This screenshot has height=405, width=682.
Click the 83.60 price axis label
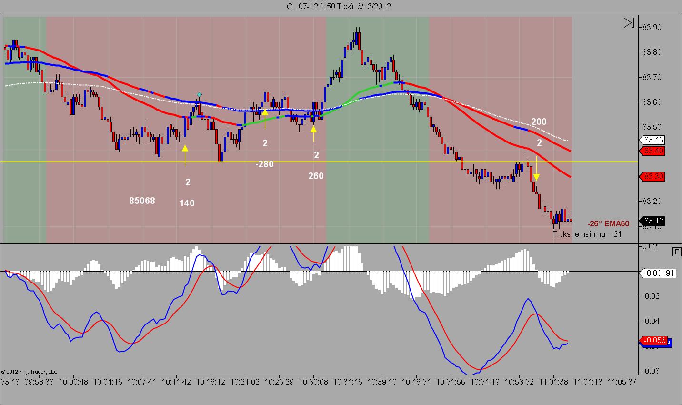pyautogui.click(x=652, y=102)
